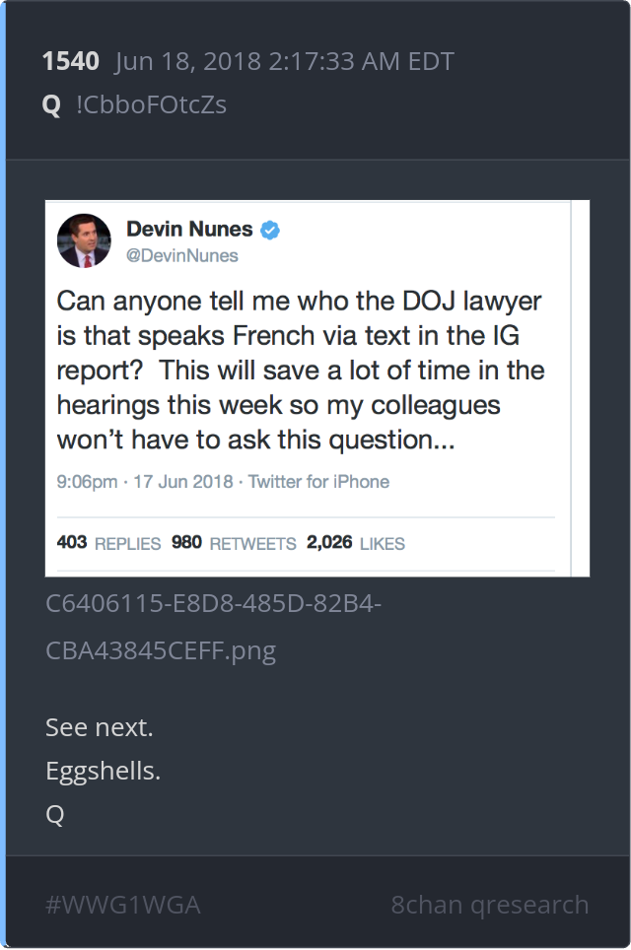Open the #WWG1WGA hashtag
Viewport: 631px width, 950px height.
tap(122, 905)
